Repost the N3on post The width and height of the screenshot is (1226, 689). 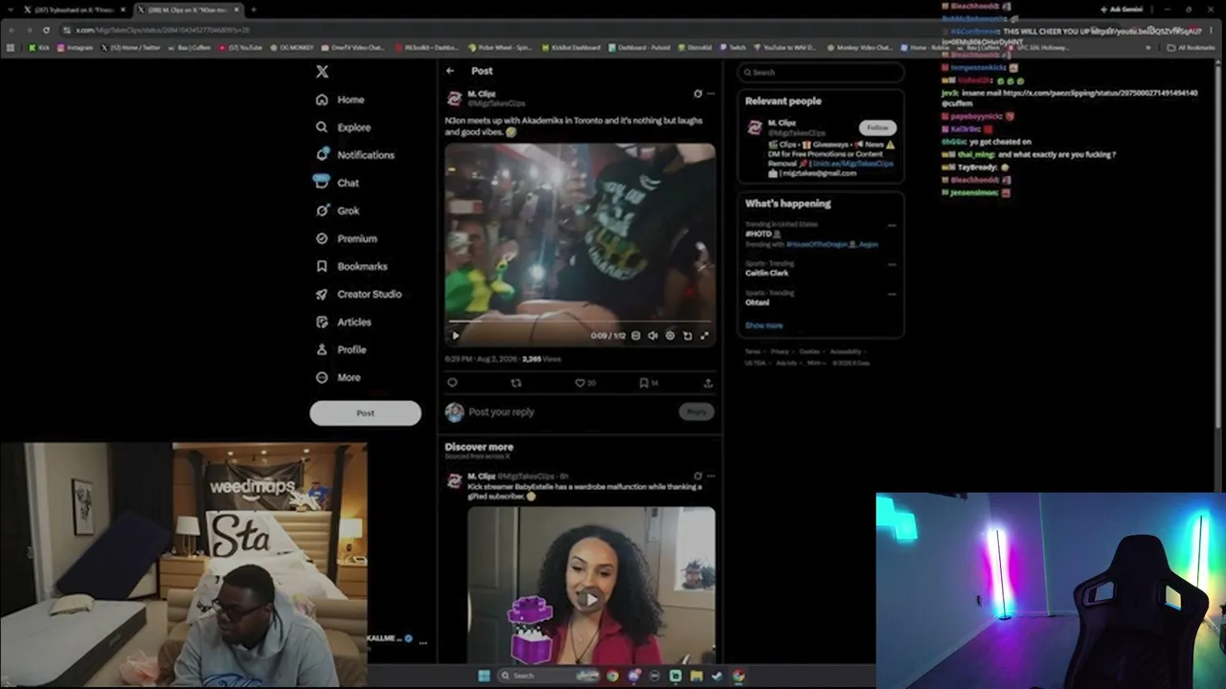pos(516,383)
